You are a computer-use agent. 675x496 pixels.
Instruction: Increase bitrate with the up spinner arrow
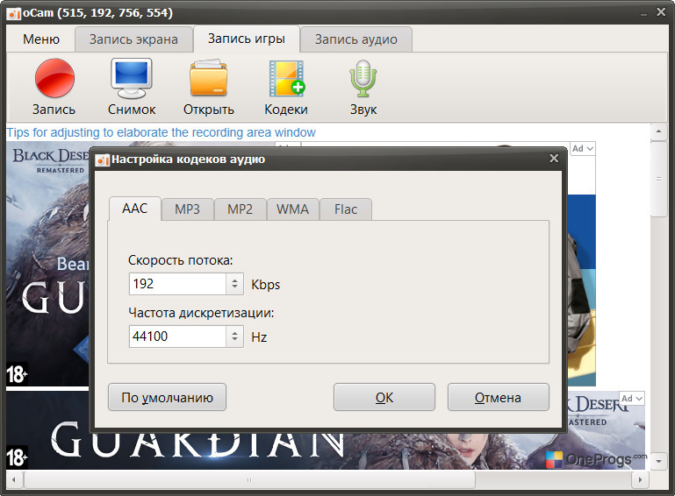(234, 280)
